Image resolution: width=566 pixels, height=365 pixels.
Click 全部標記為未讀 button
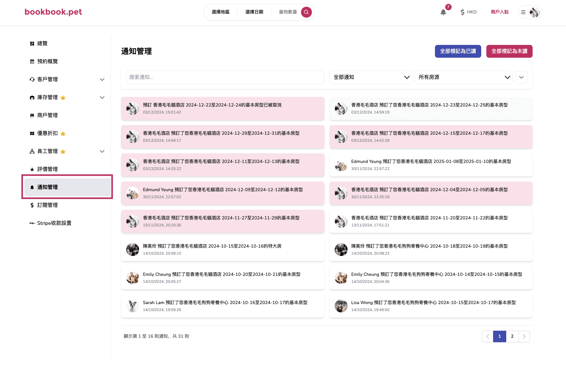[509, 51]
